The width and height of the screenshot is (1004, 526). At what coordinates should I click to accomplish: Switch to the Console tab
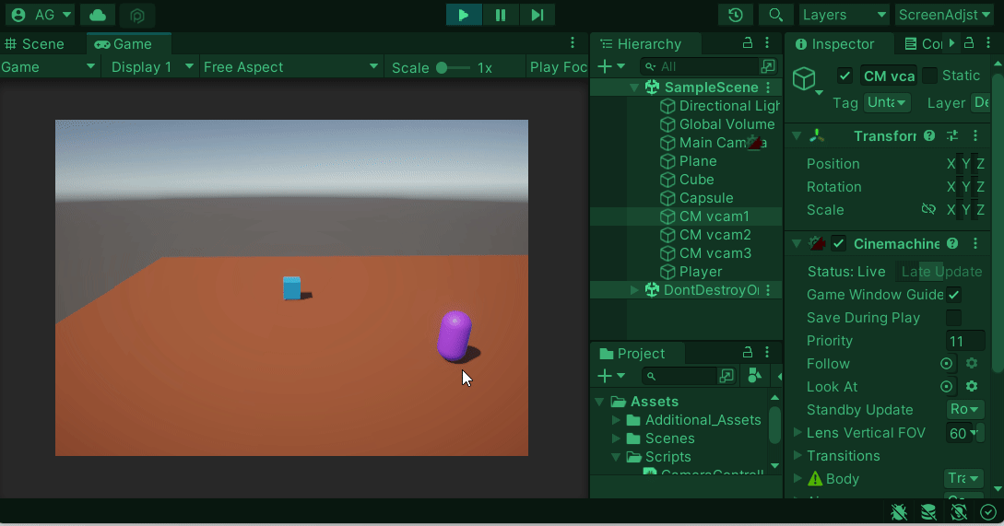tap(923, 44)
